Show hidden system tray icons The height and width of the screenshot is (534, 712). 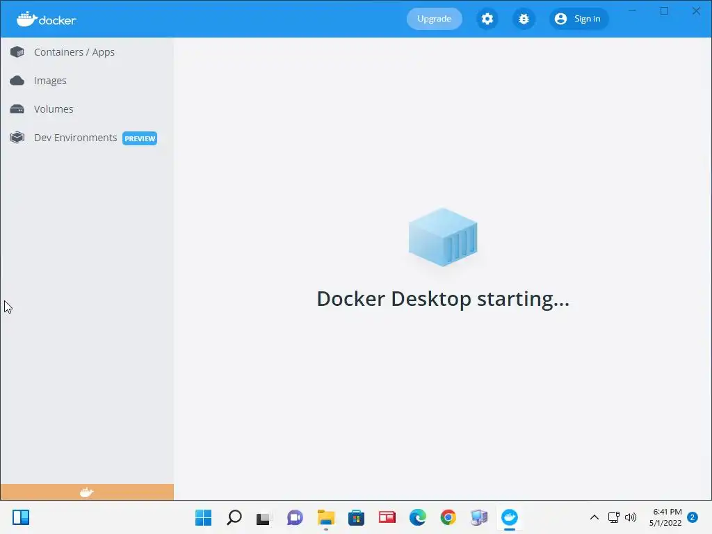click(594, 517)
